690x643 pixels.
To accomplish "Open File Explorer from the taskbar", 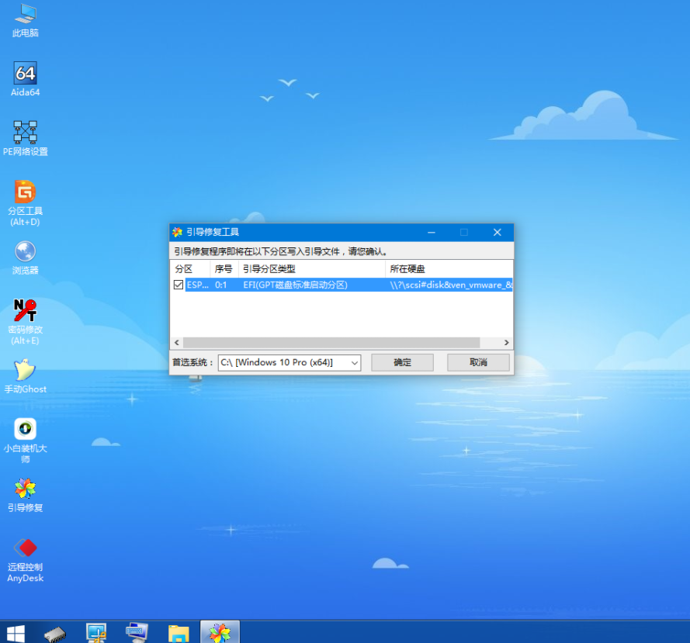I will coord(179,632).
